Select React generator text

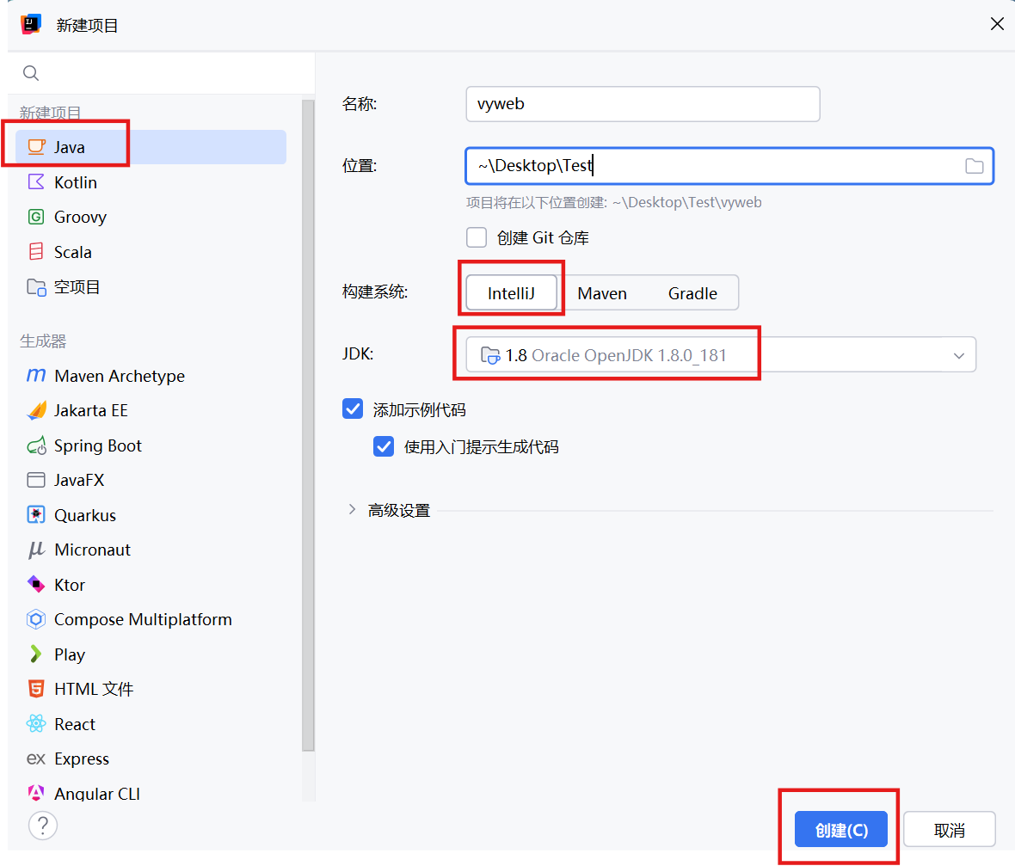pos(75,724)
